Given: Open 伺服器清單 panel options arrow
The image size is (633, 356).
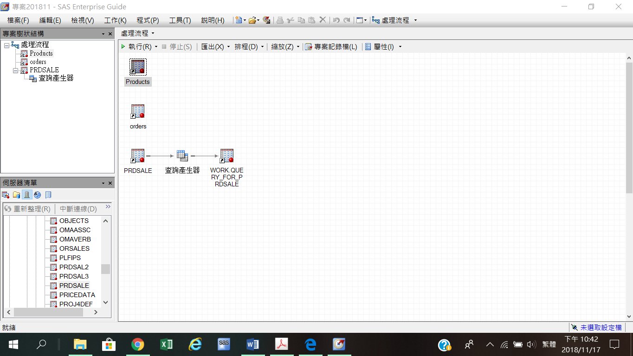Looking at the screenshot, I should pos(103,183).
